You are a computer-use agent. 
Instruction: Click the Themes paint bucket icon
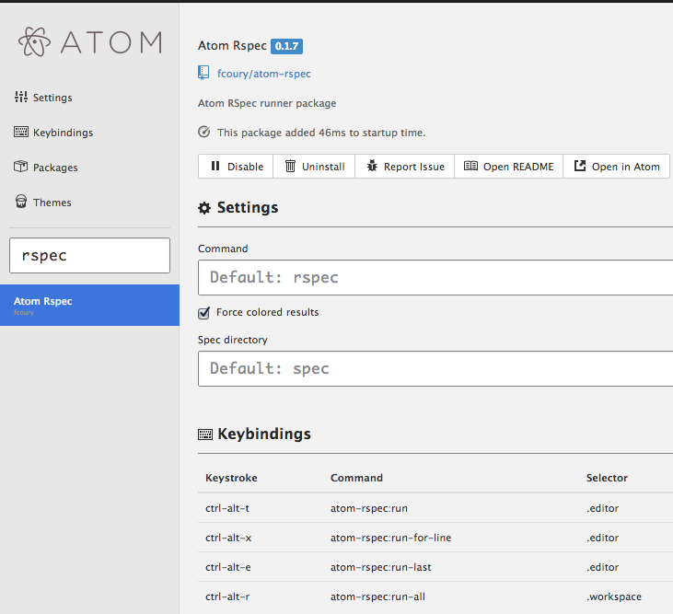pyautogui.click(x=20, y=202)
